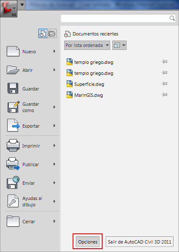
Task: Expand the Exportar submenu arrow
Action: coord(54,126)
